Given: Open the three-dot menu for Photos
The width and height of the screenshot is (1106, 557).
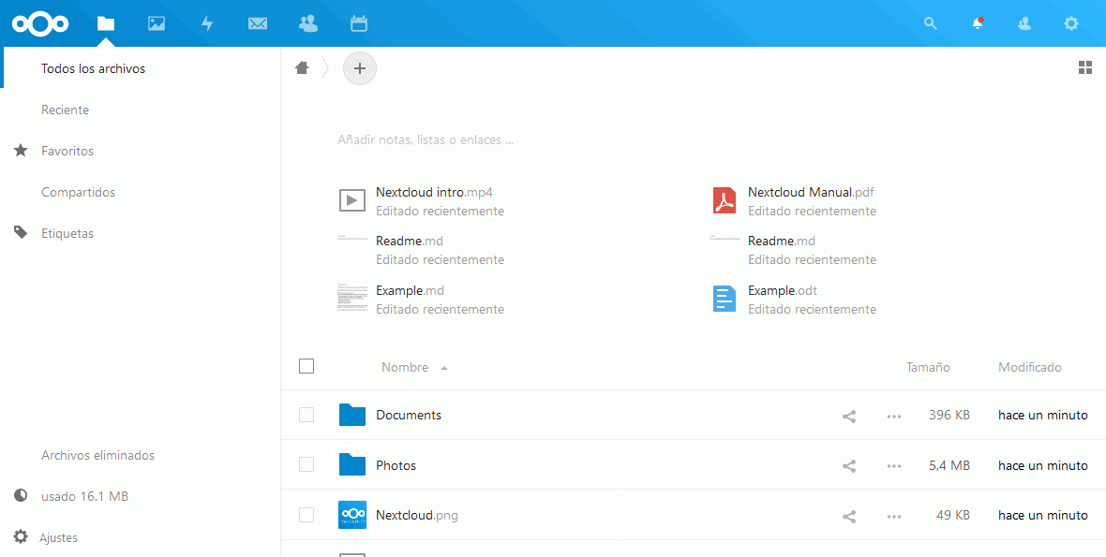Looking at the screenshot, I should [x=893, y=465].
